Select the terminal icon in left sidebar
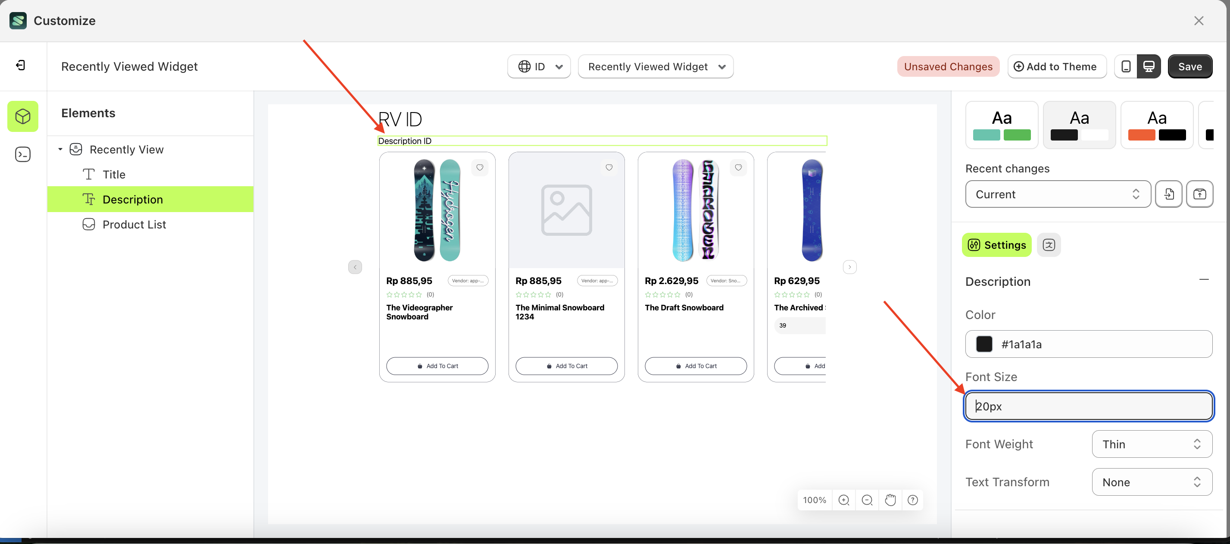Screen dimensions: 1230x544 [22, 154]
